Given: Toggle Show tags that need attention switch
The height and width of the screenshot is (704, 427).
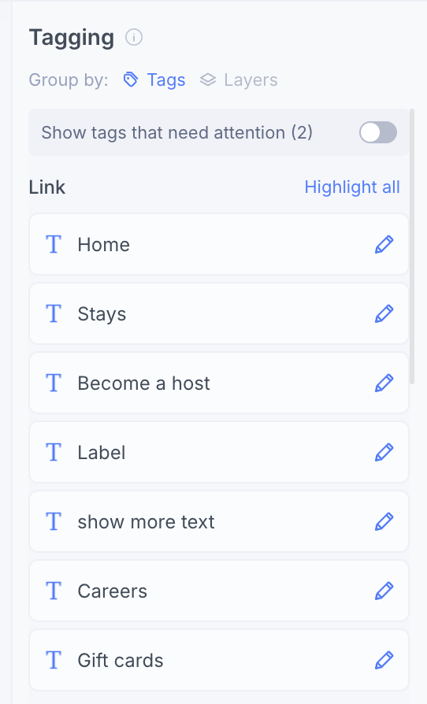Looking at the screenshot, I should pyautogui.click(x=378, y=132).
